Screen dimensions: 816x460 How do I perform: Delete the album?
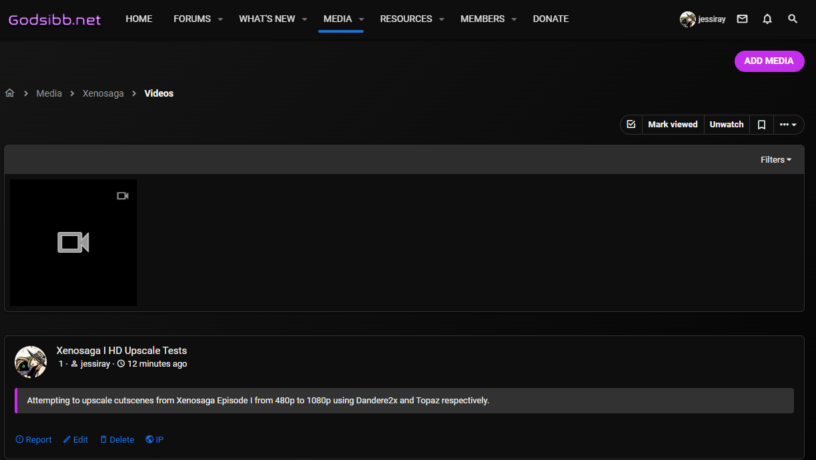coord(117,440)
